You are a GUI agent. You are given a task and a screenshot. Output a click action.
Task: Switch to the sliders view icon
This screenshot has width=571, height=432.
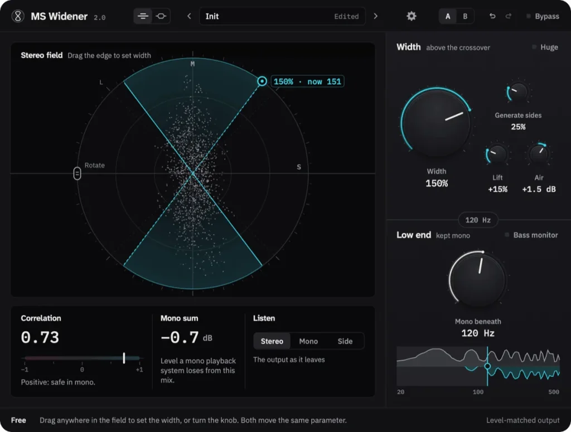143,16
